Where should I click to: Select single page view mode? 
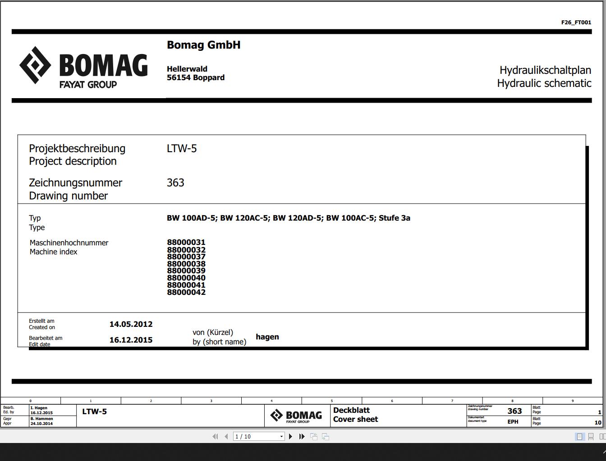click(580, 436)
